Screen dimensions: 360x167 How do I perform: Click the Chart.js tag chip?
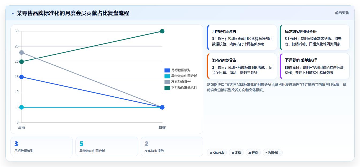pyautogui.click(x=217, y=153)
